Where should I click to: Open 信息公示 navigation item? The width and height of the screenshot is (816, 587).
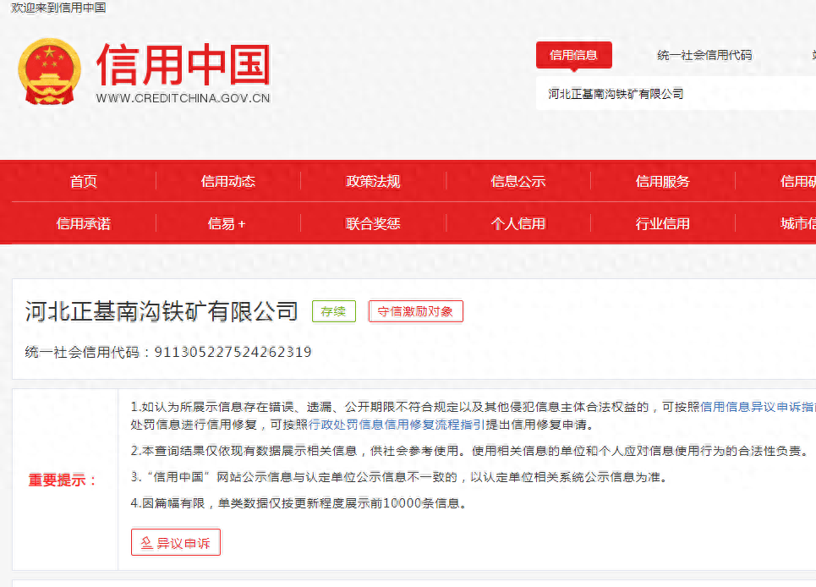tap(518, 181)
